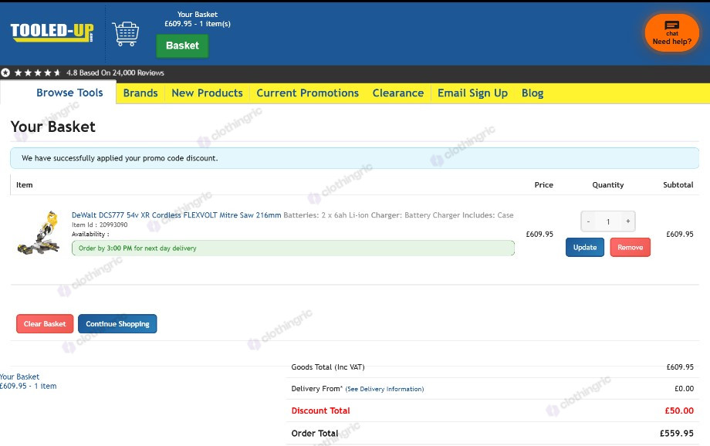Open the chat Need help bubble

672,32
